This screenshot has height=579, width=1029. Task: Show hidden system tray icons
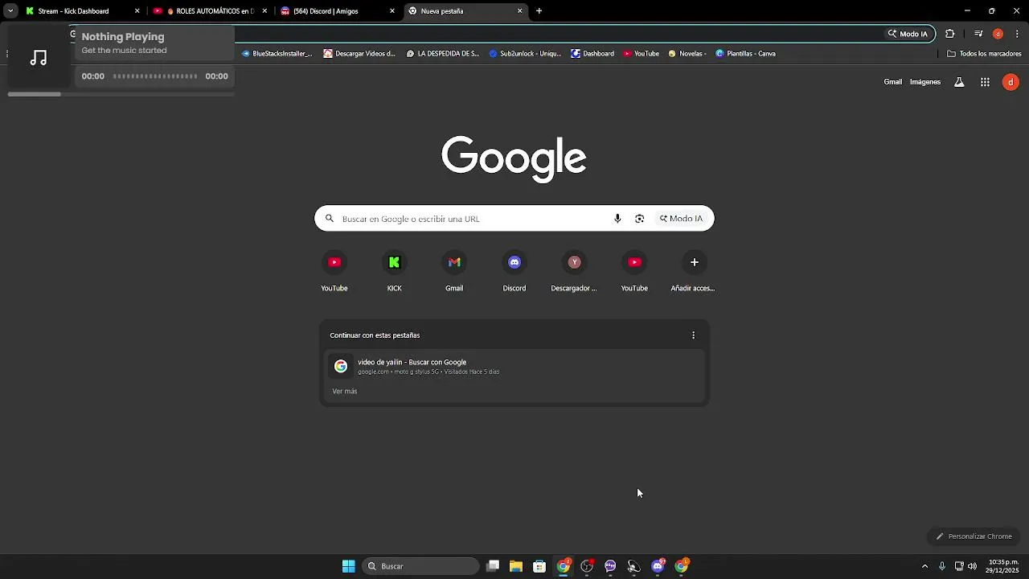(924, 566)
